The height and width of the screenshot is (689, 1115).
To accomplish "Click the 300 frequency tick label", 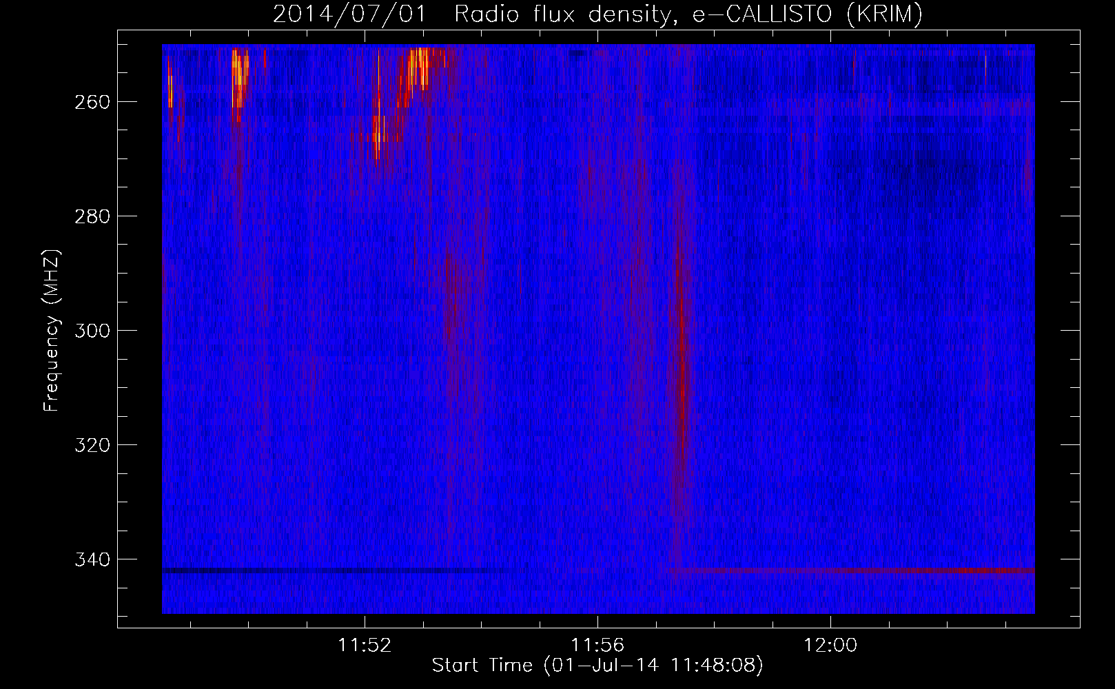I will point(91,331).
